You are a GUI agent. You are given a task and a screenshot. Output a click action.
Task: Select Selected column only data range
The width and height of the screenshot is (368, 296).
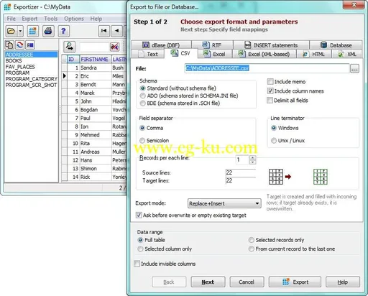click(x=165, y=249)
